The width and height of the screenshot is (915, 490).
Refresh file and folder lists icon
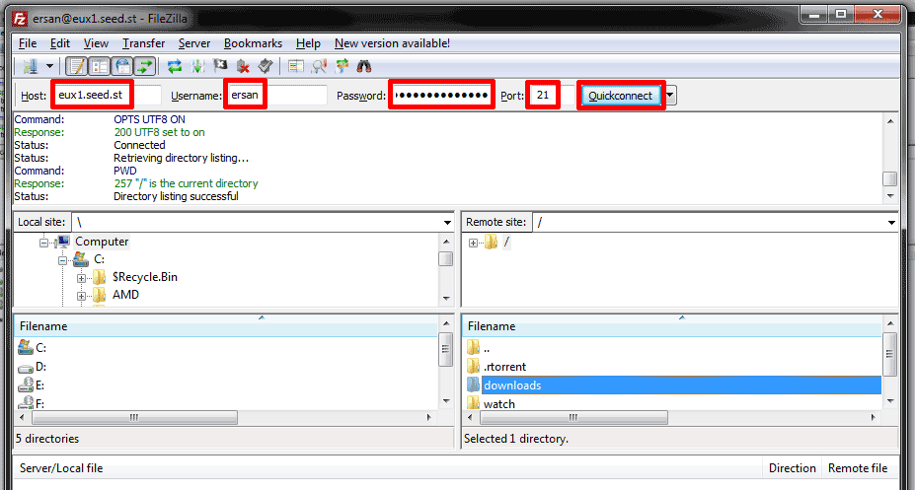tap(175, 66)
